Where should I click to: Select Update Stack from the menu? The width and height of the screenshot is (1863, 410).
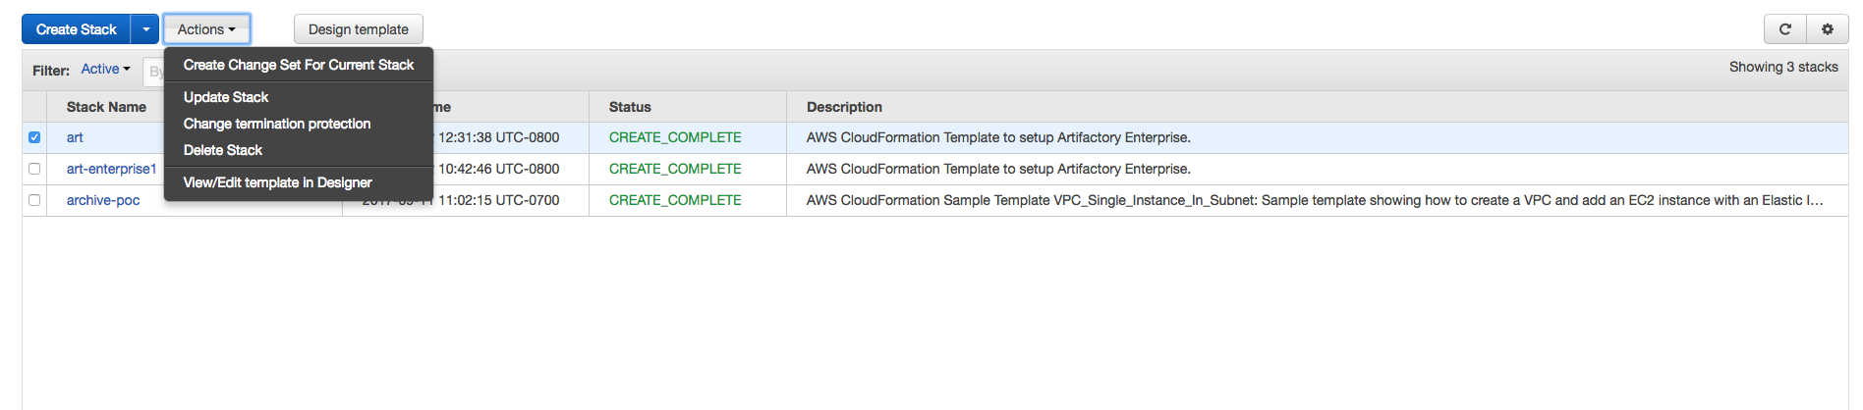point(226,97)
